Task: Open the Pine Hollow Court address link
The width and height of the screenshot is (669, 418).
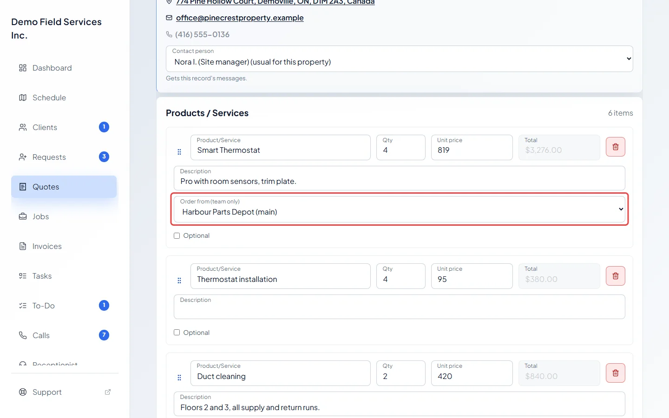Action: 275,2
